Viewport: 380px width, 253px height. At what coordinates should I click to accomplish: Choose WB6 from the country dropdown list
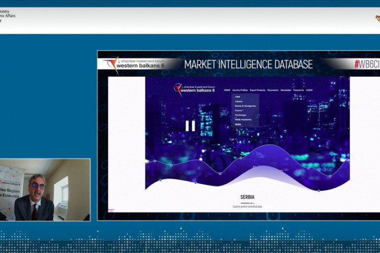click(237, 97)
